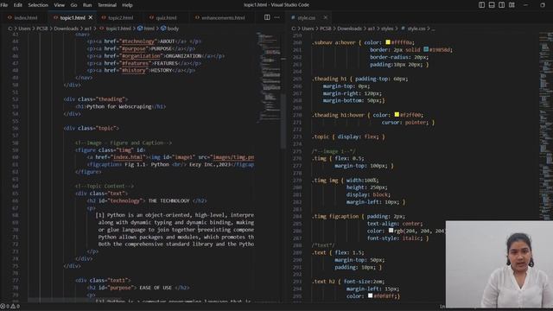Open PCSB folder in right breadcrumb

coord(325,29)
